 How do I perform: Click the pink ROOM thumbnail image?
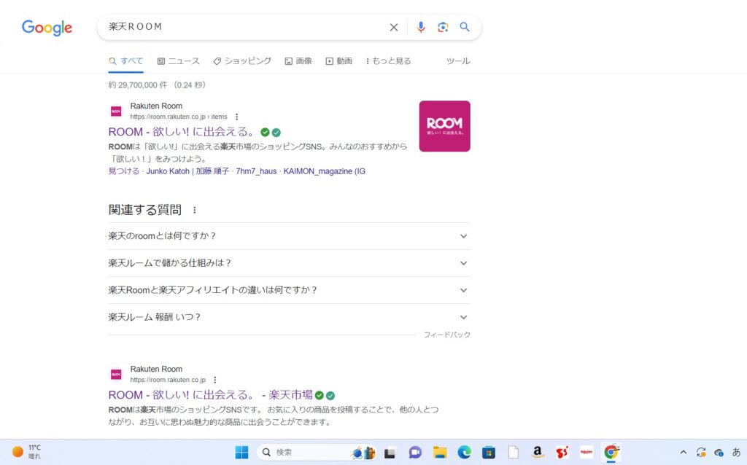(x=444, y=126)
